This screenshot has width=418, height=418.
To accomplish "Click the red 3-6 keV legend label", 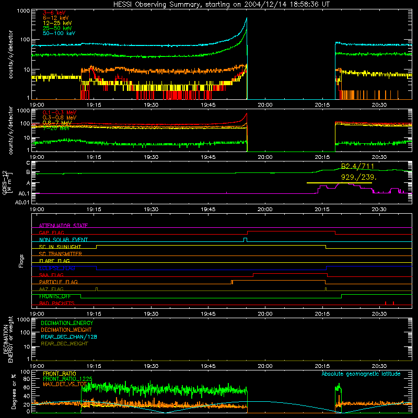I will (x=54, y=13).
